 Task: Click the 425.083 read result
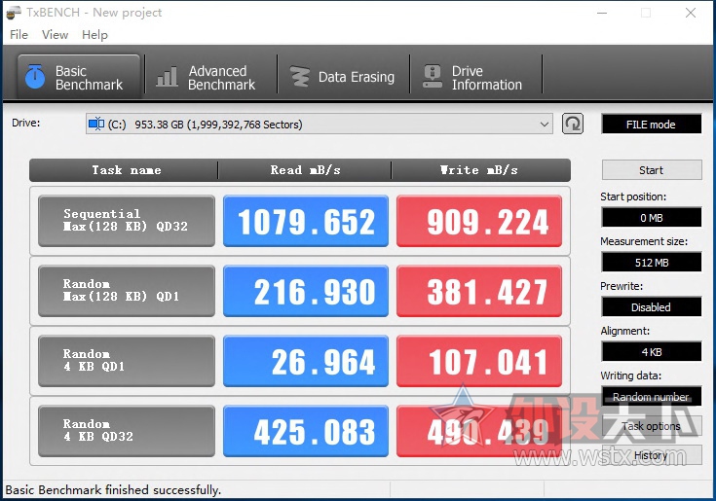pos(306,431)
